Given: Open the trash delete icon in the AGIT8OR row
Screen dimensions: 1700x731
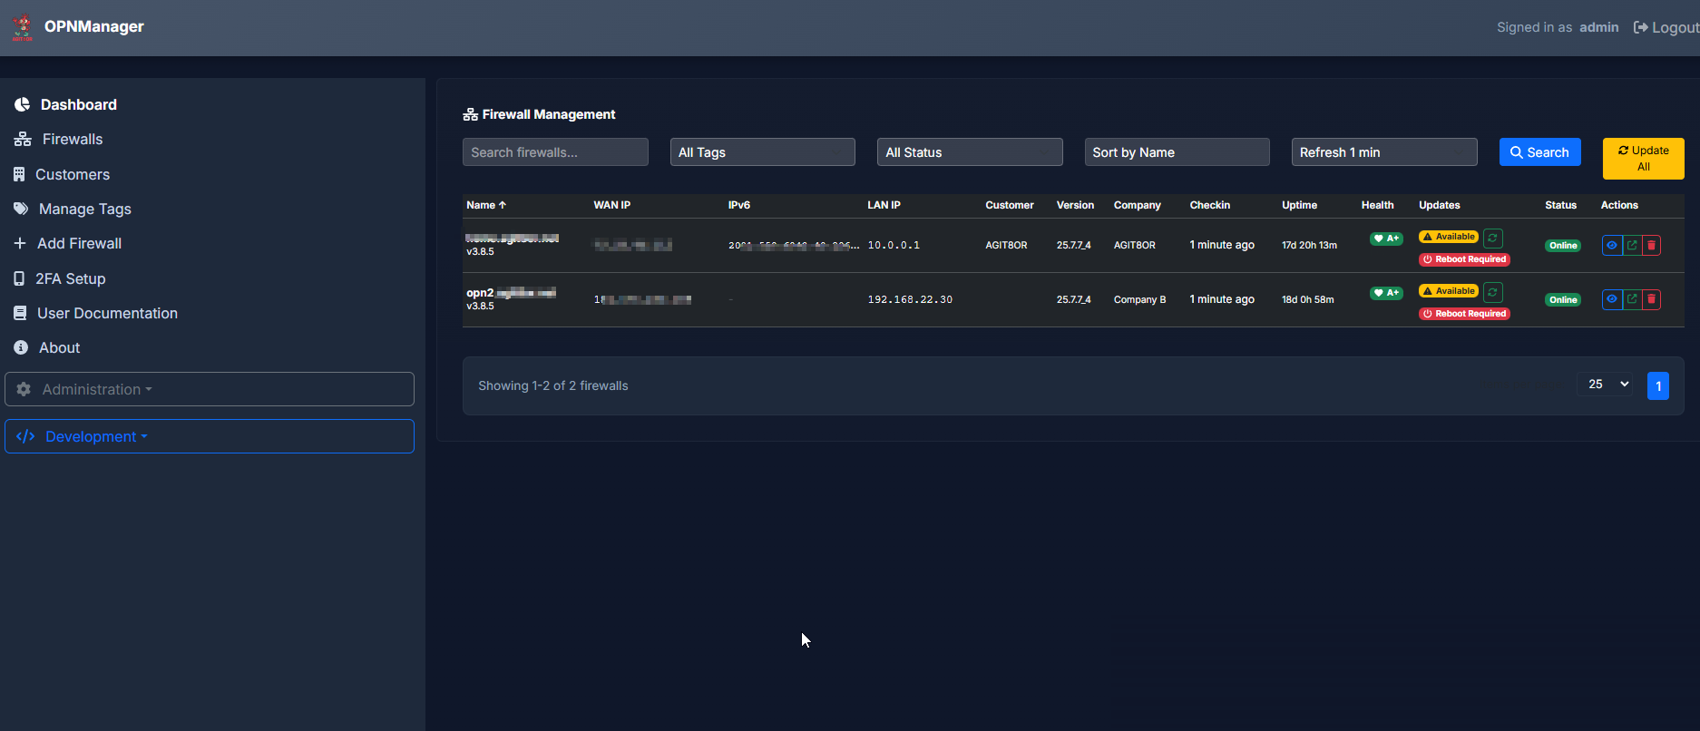Looking at the screenshot, I should click(x=1651, y=245).
